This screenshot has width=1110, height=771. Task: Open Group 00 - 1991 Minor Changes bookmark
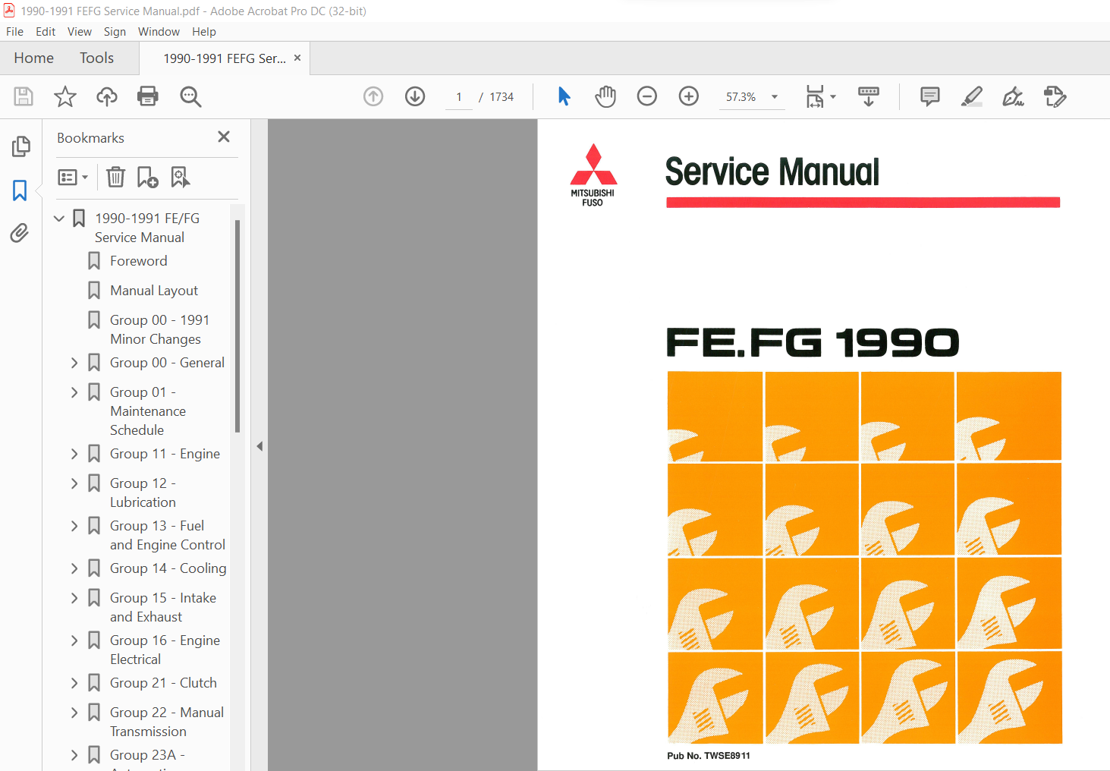click(159, 329)
